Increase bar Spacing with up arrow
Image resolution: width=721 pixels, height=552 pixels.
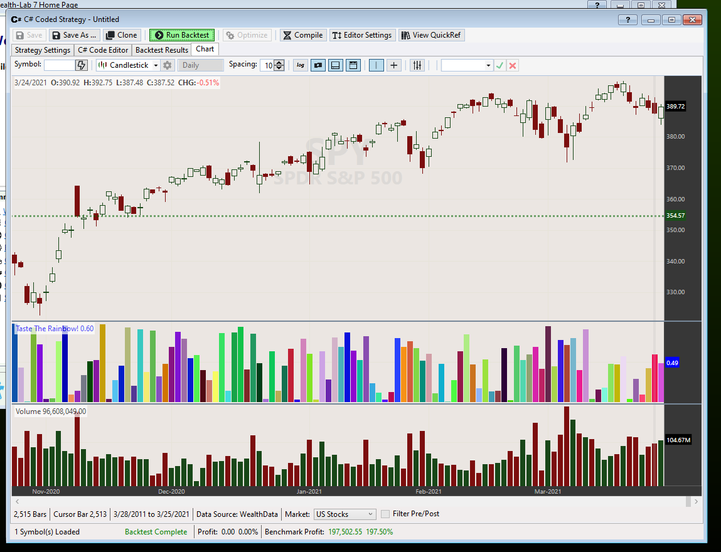click(x=279, y=62)
